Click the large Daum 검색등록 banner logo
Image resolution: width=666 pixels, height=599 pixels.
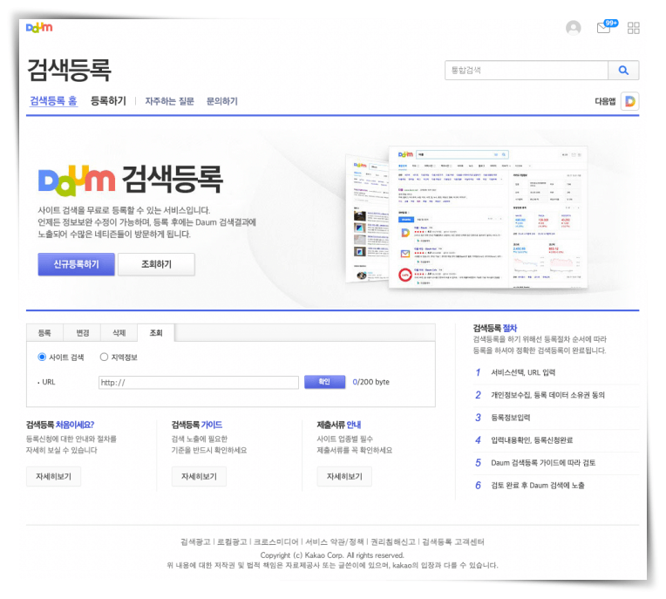click(131, 180)
